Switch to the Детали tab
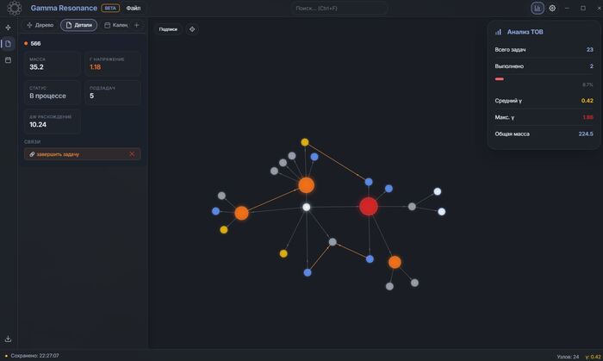Image resolution: width=603 pixels, height=361 pixels. (79, 25)
